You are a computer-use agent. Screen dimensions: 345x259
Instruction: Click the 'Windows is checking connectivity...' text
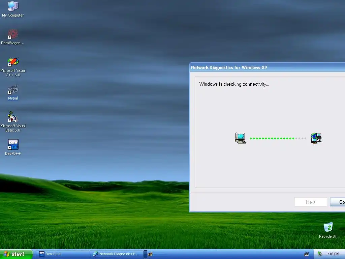[234, 84]
